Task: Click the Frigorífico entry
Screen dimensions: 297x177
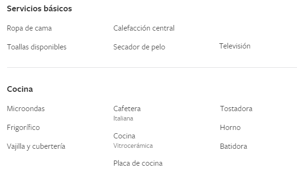Action: click(23, 128)
